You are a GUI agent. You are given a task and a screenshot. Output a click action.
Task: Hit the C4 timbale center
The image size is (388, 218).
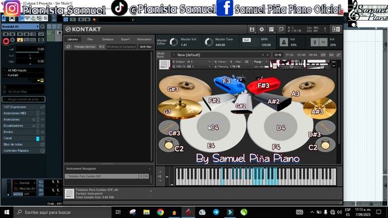pos(213,127)
